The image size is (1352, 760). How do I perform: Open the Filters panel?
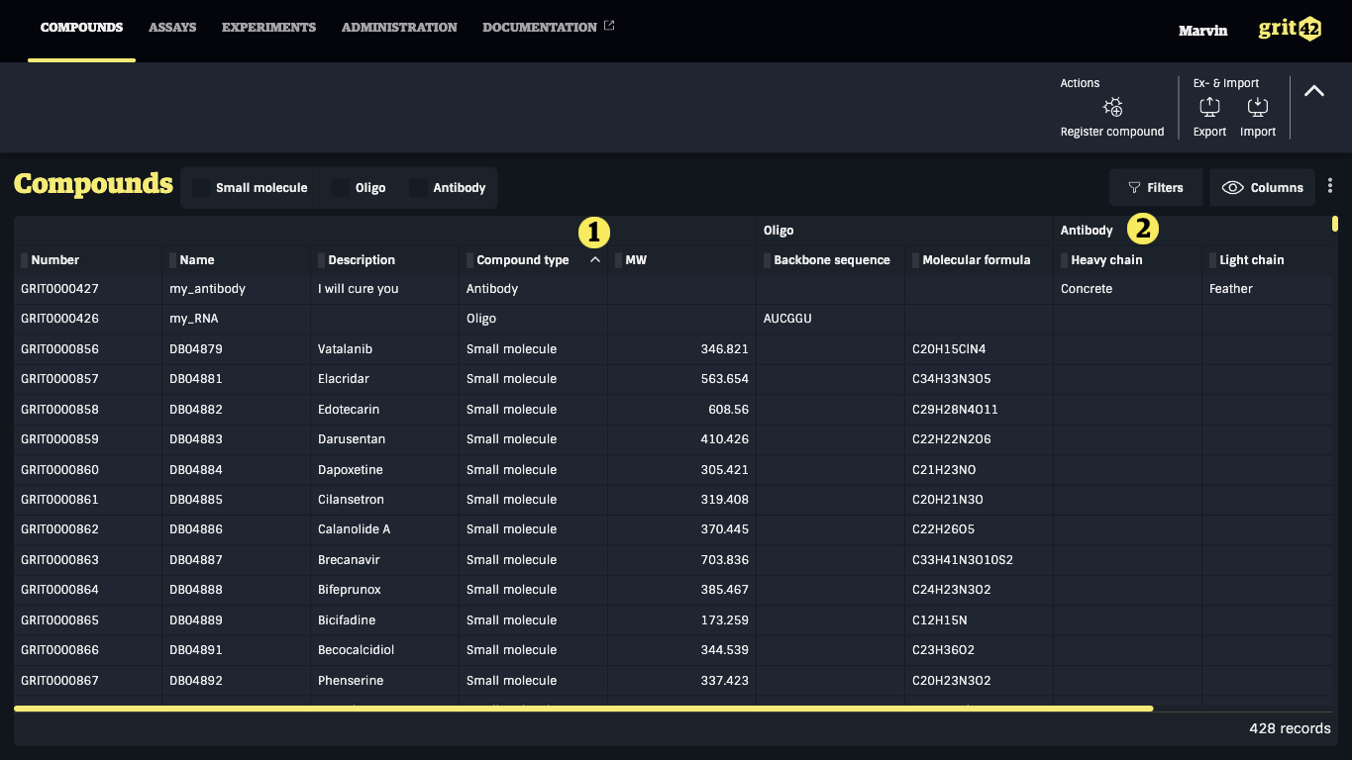pyautogui.click(x=1156, y=187)
